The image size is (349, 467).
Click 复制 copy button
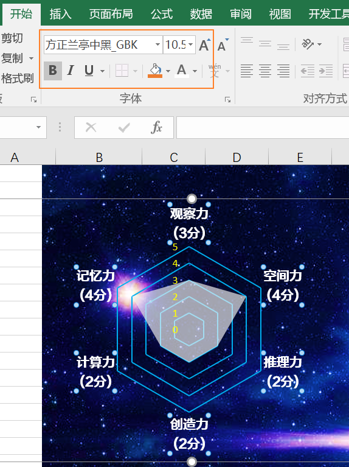pos(12,58)
